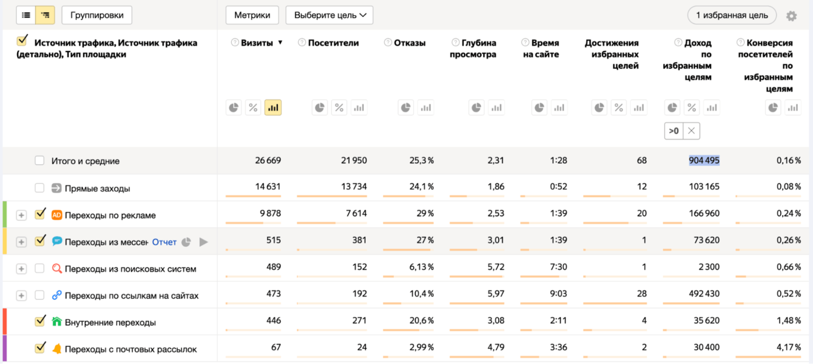Image resolution: width=813 pixels, height=364 pixels.
Task: Open the Выберите цель dropdown
Action: [329, 15]
